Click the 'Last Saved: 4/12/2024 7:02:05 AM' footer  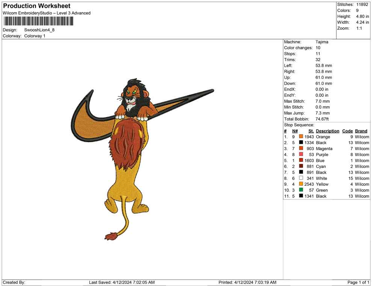coord(122,282)
